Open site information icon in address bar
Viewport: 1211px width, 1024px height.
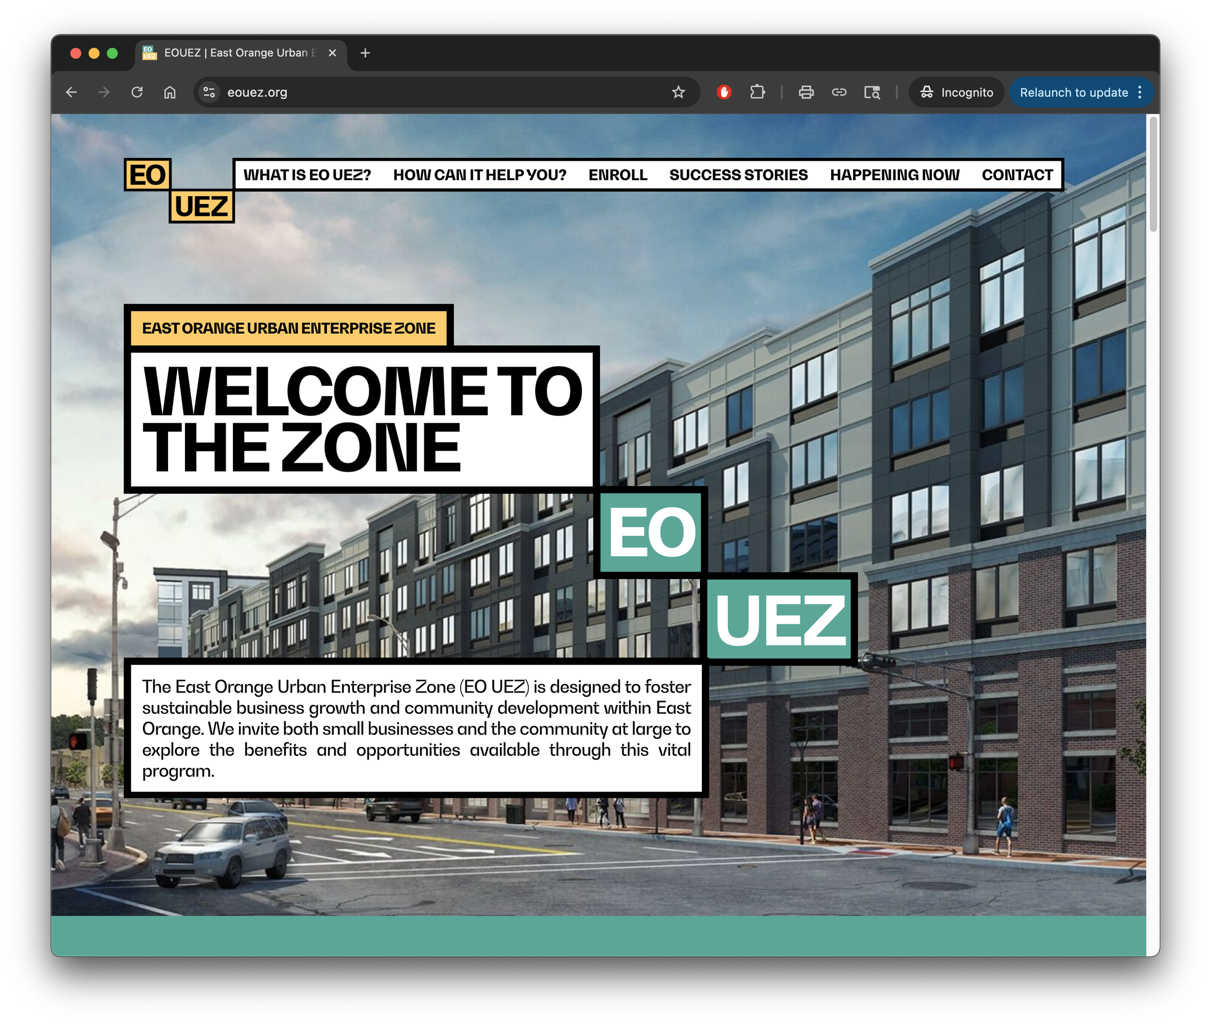(x=209, y=92)
